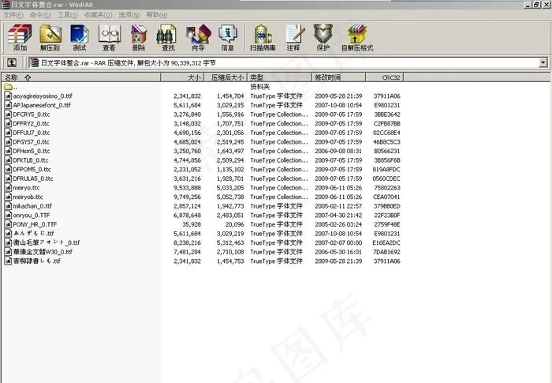The image size is (552, 383).
Task: Sort by 修改时间 column header
Action: pyautogui.click(x=328, y=77)
